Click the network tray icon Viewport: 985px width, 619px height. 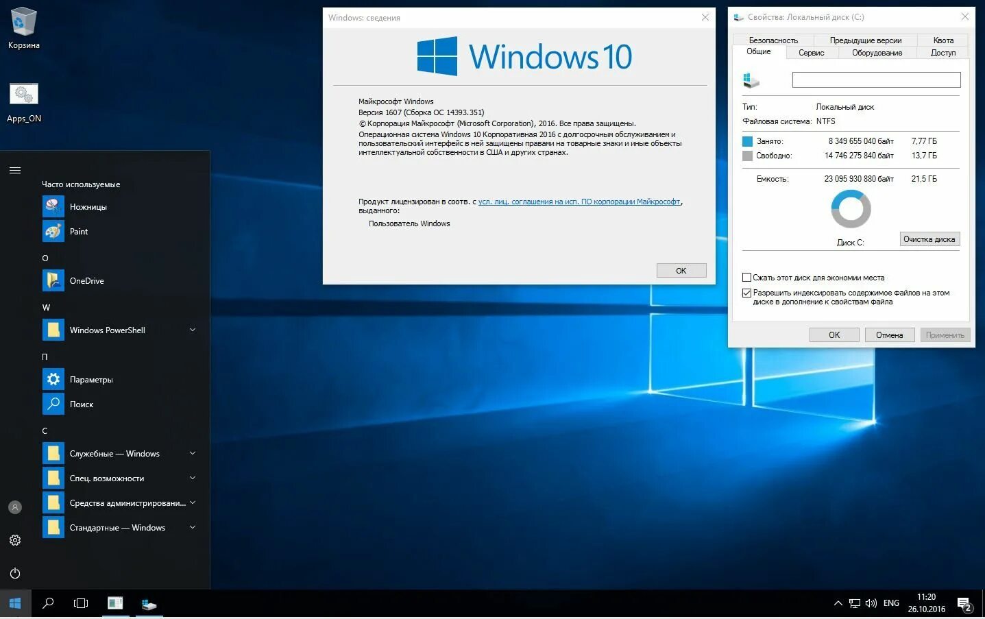[x=854, y=604]
